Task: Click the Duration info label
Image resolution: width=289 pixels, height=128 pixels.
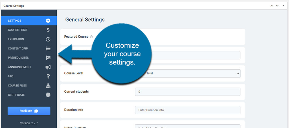Action: 74,110
